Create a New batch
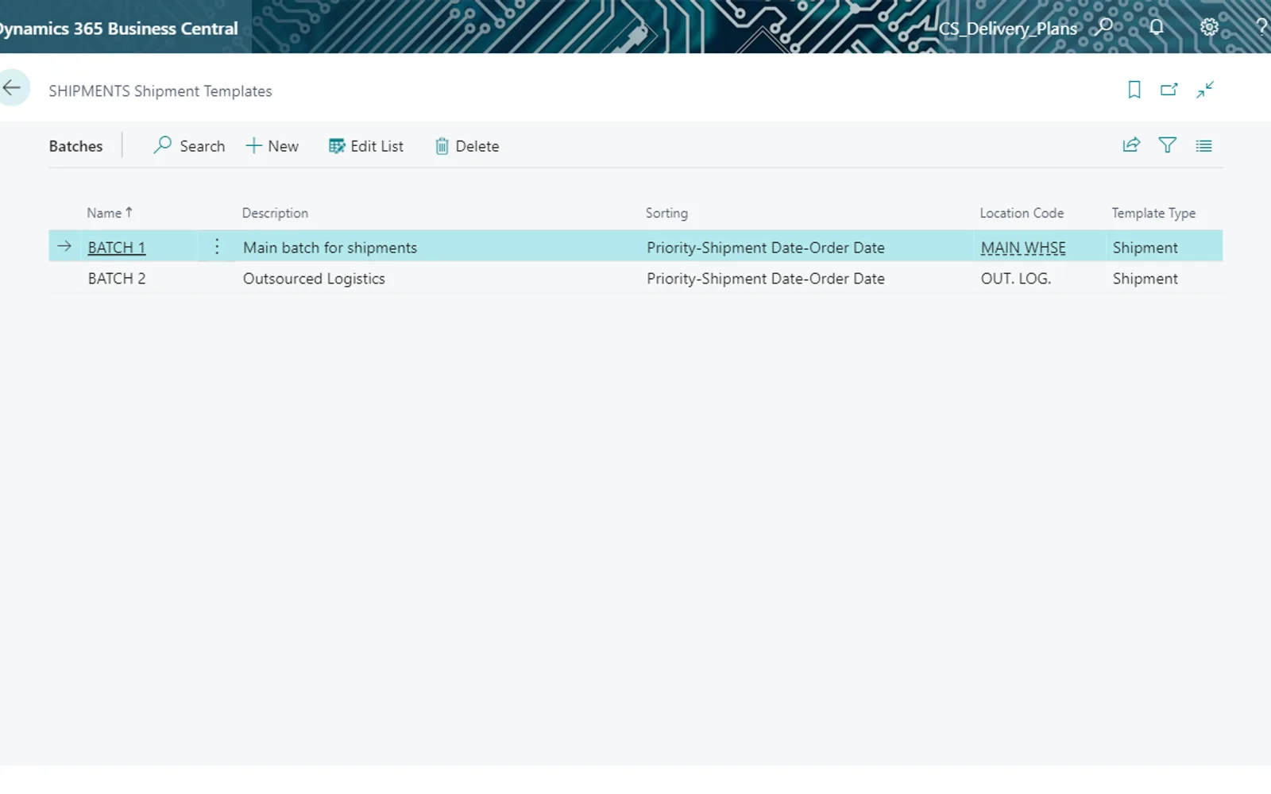This screenshot has width=1271, height=794. (x=272, y=146)
